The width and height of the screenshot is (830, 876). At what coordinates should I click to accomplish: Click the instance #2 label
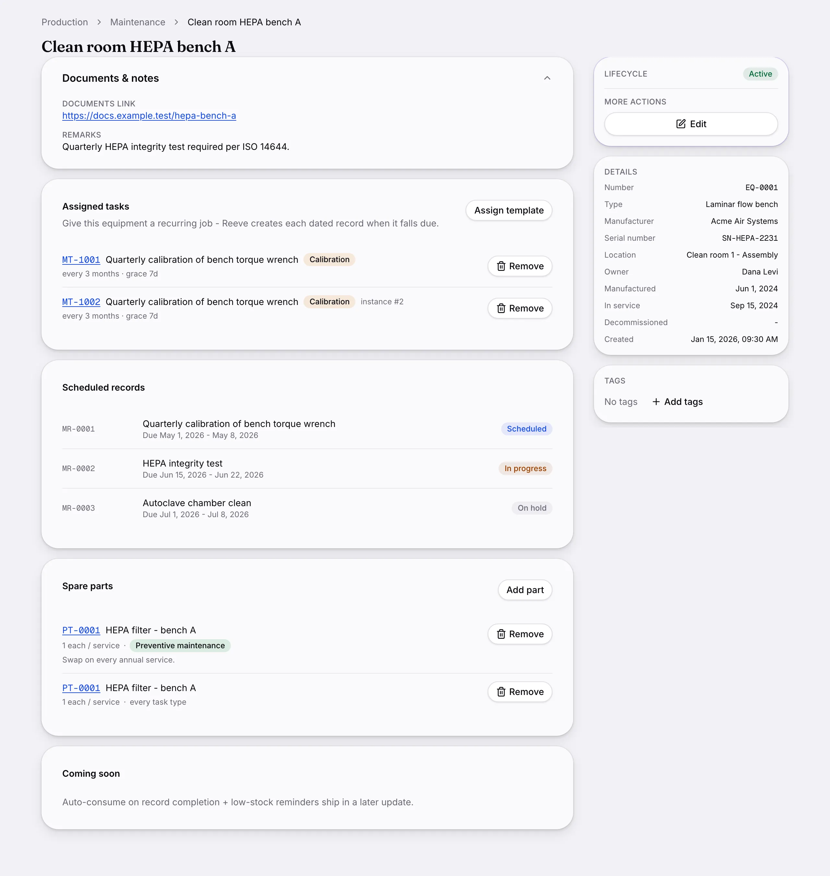click(x=382, y=301)
